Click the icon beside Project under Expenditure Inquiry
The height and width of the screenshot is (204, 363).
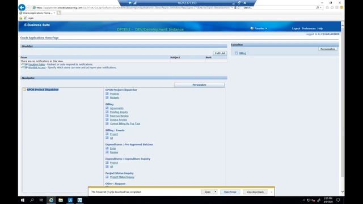pos(107,163)
